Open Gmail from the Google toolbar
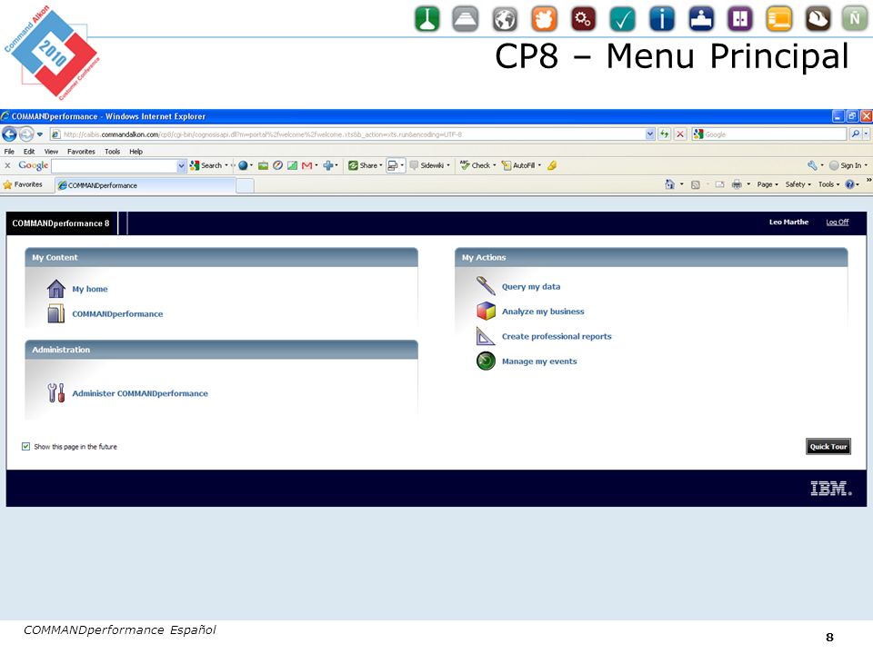873x654 pixels. point(306,165)
